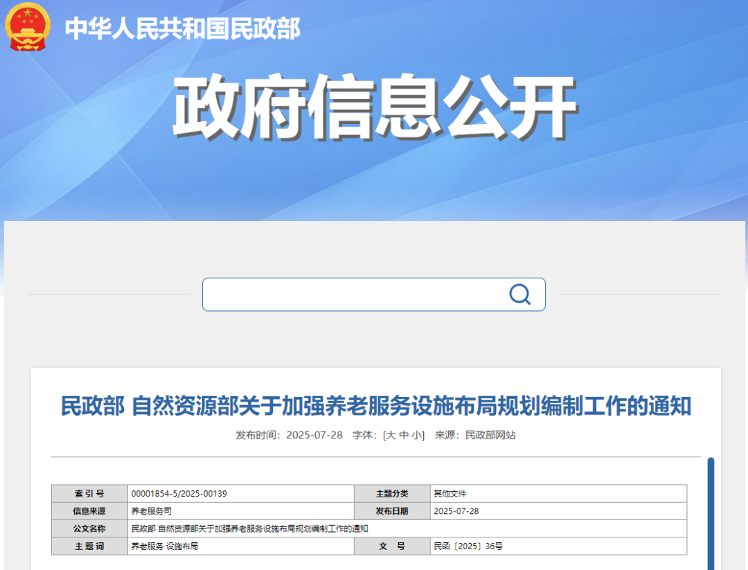Select the 政府信息公开 banner graphic
This screenshot has width=748, height=570.
(374, 104)
